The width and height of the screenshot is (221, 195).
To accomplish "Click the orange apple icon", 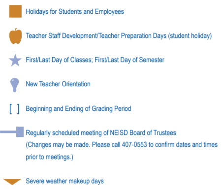I will pyautogui.click(x=15, y=36).
